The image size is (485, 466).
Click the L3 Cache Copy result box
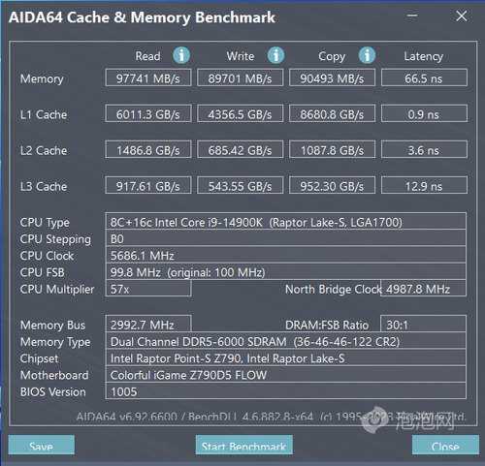(332, 185)
